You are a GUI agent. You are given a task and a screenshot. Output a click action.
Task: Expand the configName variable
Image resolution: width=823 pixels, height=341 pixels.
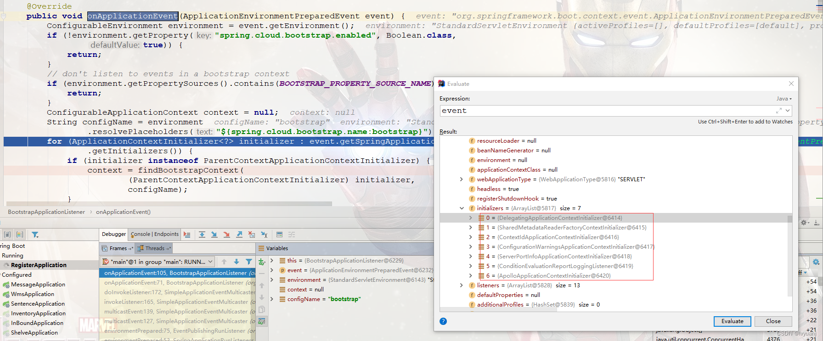(272, 299)
